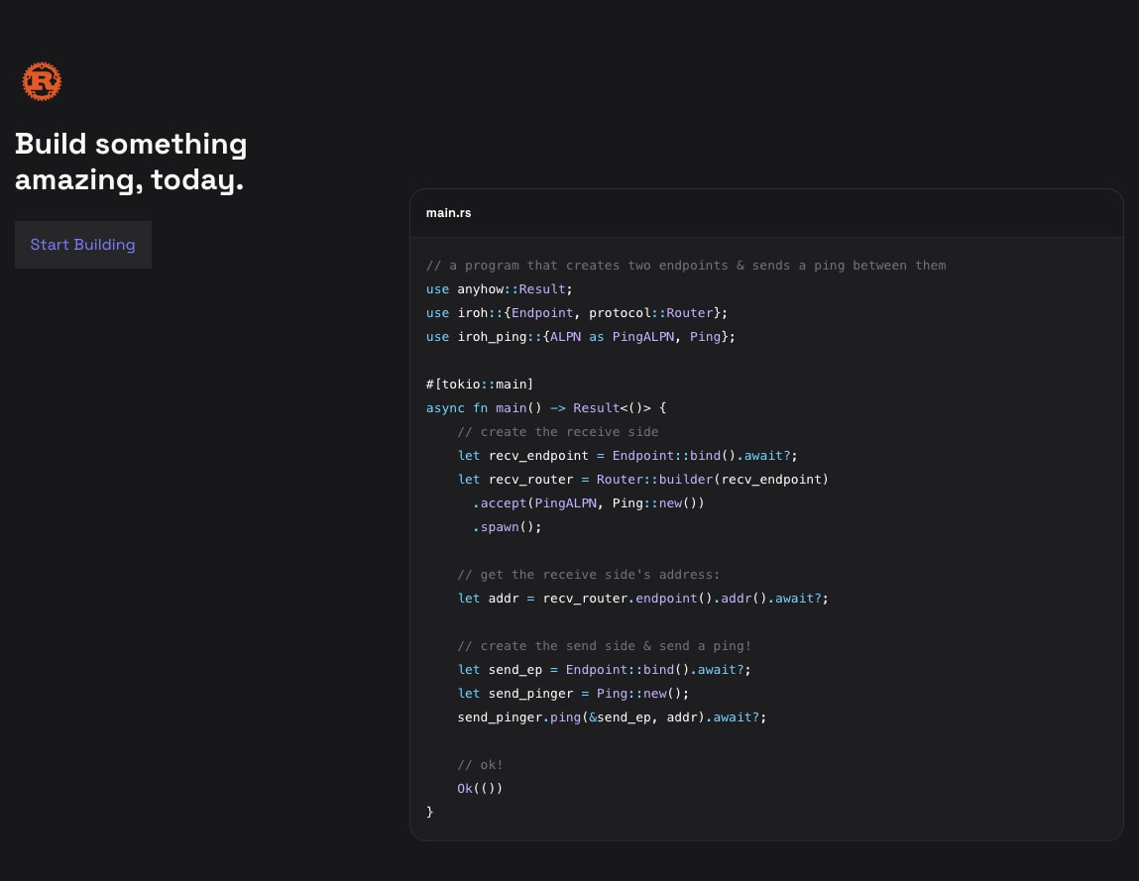The width and height of the screenshot is (1139, 881).
Task: Click the #[tokio::main] attribute line
Action: 480,385
